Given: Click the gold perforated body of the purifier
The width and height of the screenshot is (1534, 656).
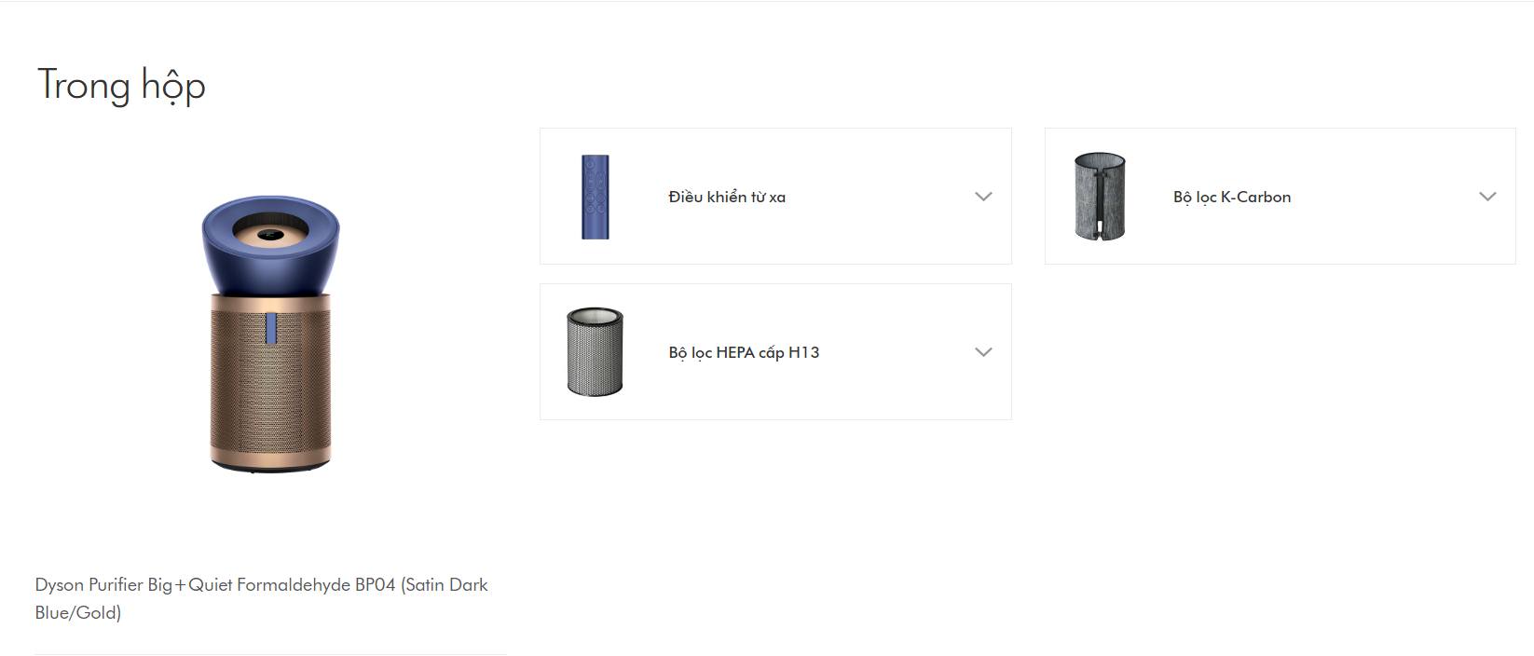Looking at the screenshot, I should pyautogui.click(x=270, y=391).
